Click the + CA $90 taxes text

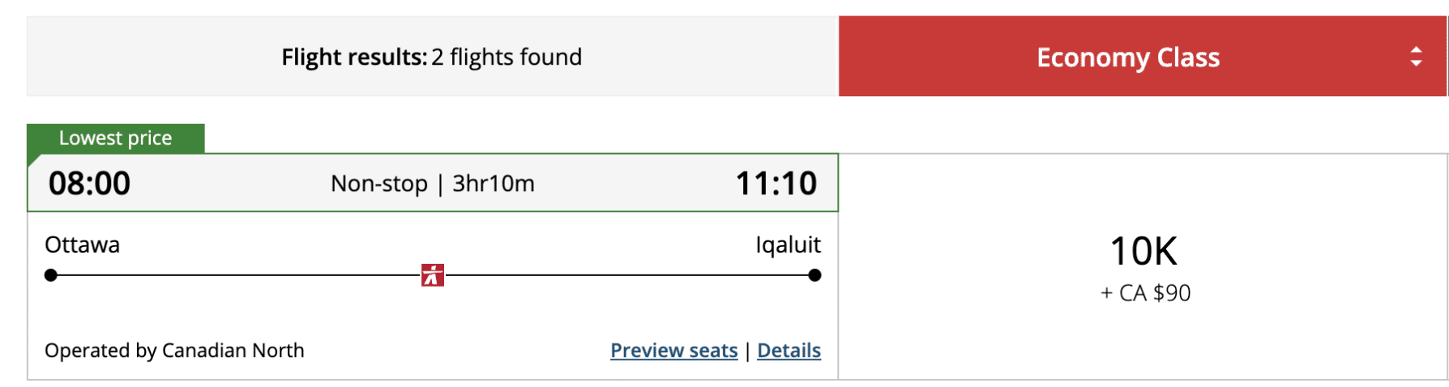click(1145, 293)
